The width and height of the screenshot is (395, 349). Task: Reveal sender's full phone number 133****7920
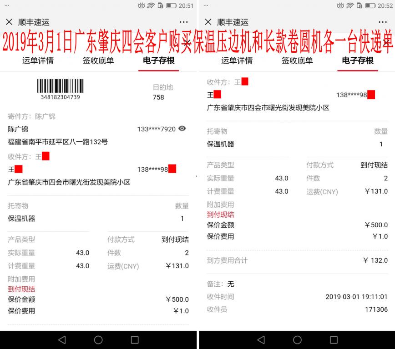(182, 129)
